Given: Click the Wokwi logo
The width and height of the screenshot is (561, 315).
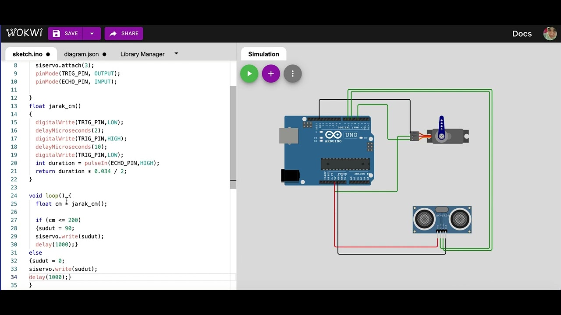Looking at the screenshot, I should pos(25,33).
